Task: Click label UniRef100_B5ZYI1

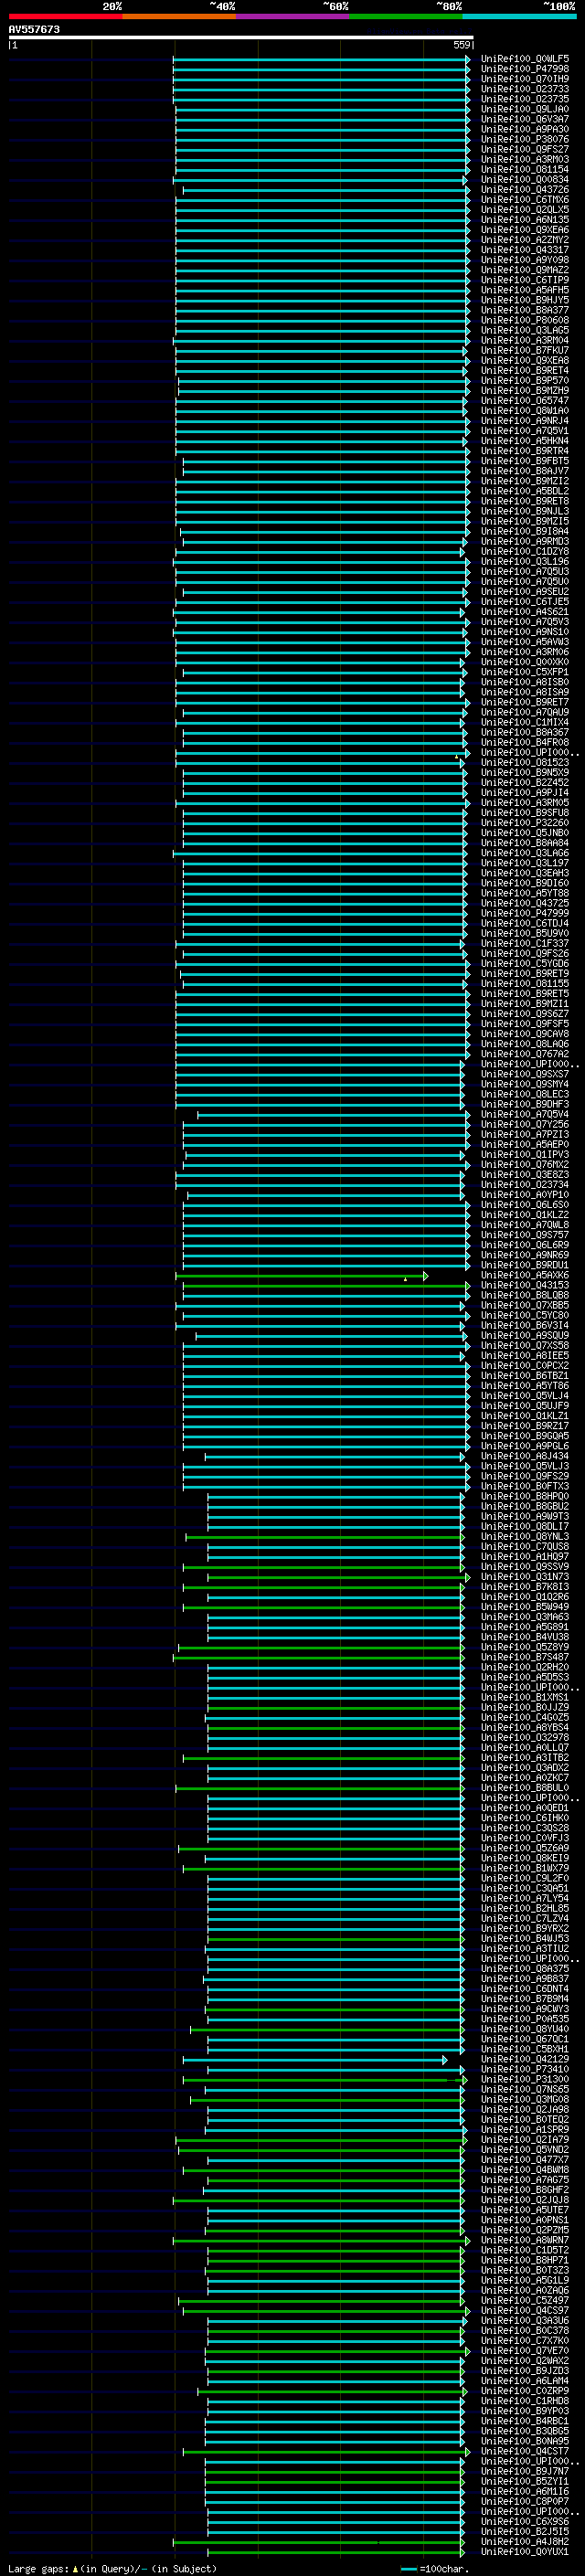Action: tap(525, 2481)
